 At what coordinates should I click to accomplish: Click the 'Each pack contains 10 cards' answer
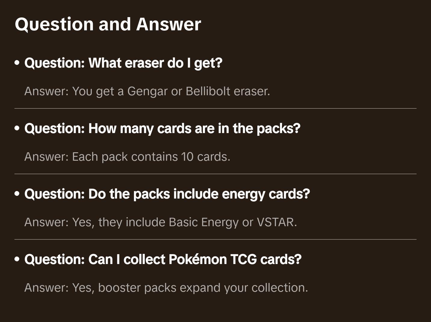point(127,157)
